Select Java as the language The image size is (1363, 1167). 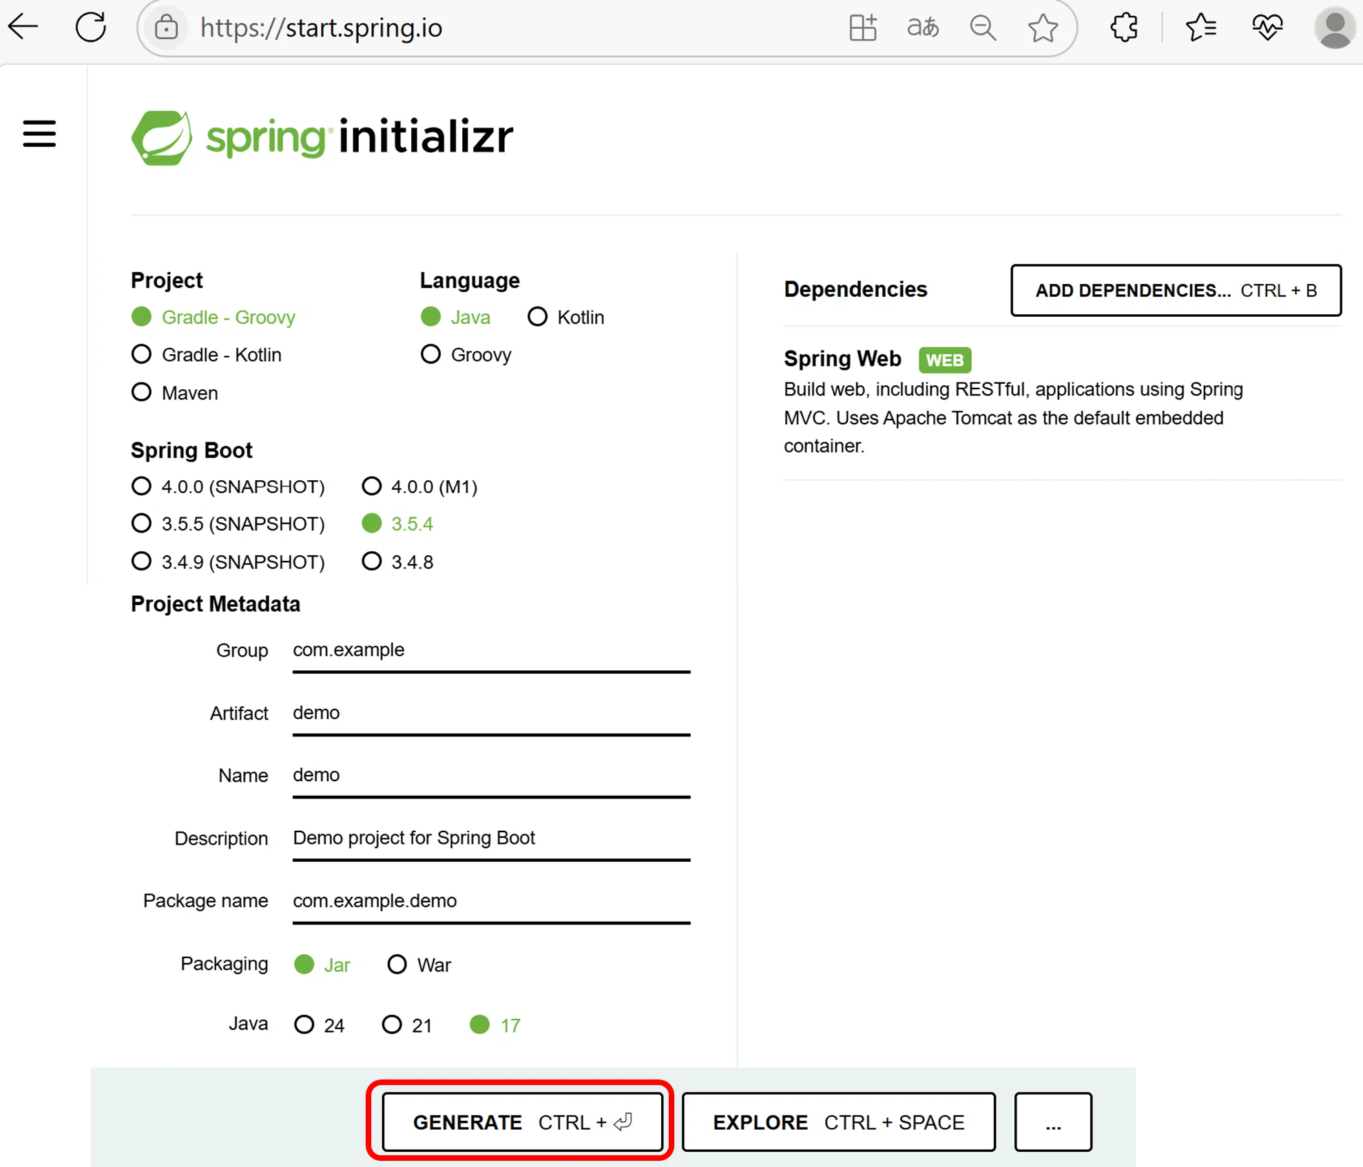coord(455,317)
